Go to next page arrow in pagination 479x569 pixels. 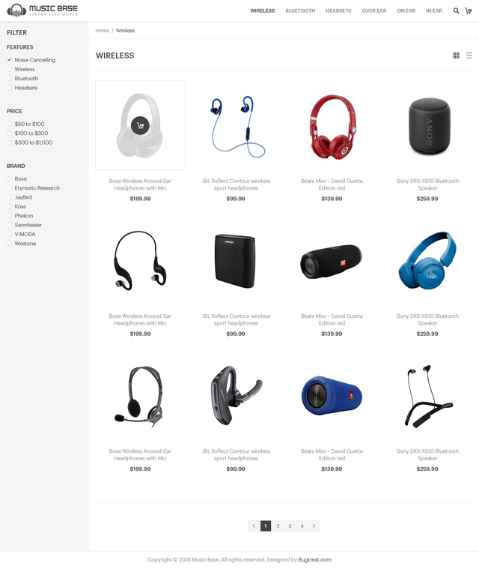(x=314, y=526)
